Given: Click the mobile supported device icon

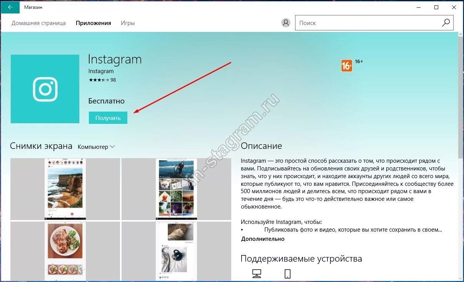Looking at the screenshot, I should (x=287, y=274).
